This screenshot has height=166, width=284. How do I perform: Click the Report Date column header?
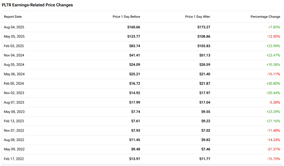13,17
